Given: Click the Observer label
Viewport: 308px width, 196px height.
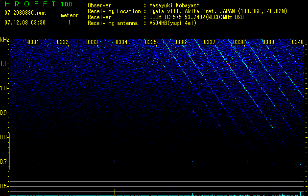Looking at the screenshot, I should coord(99,5).
